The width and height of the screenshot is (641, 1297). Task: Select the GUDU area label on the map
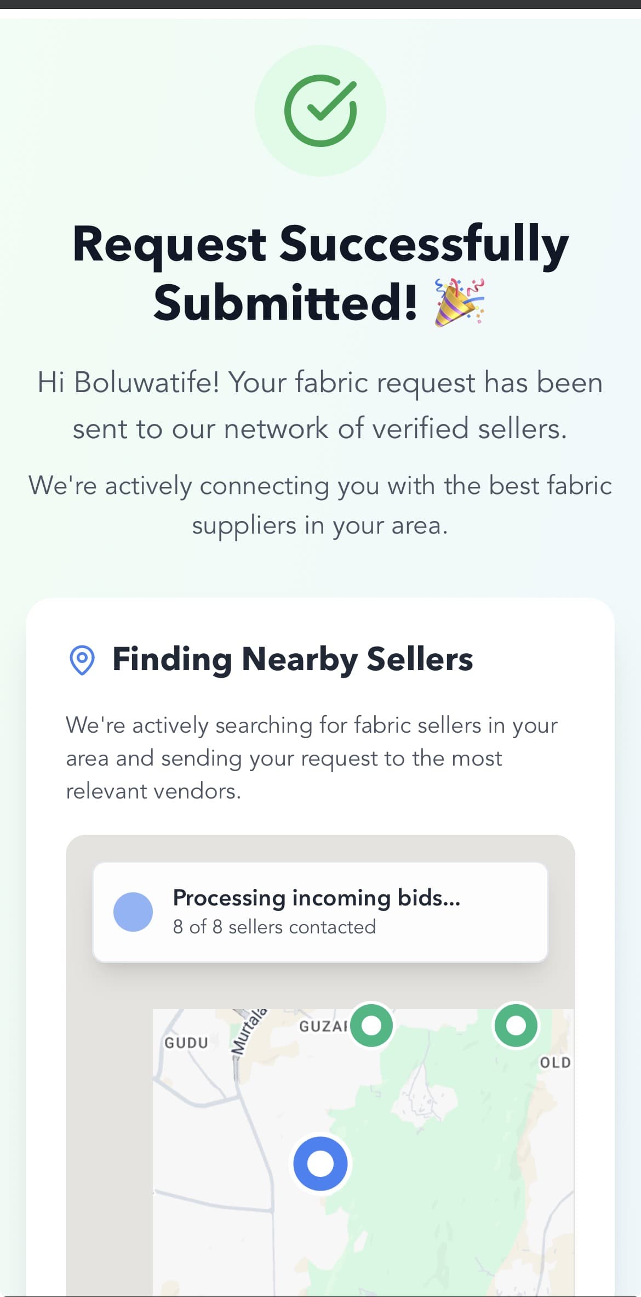(x=185, y=1043)
